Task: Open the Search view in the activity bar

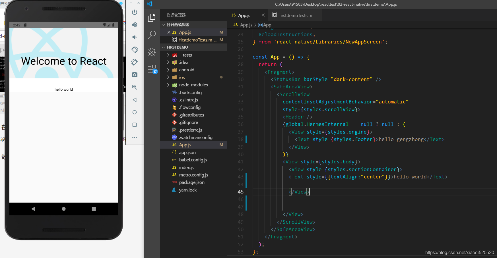Action: point(152,35)
